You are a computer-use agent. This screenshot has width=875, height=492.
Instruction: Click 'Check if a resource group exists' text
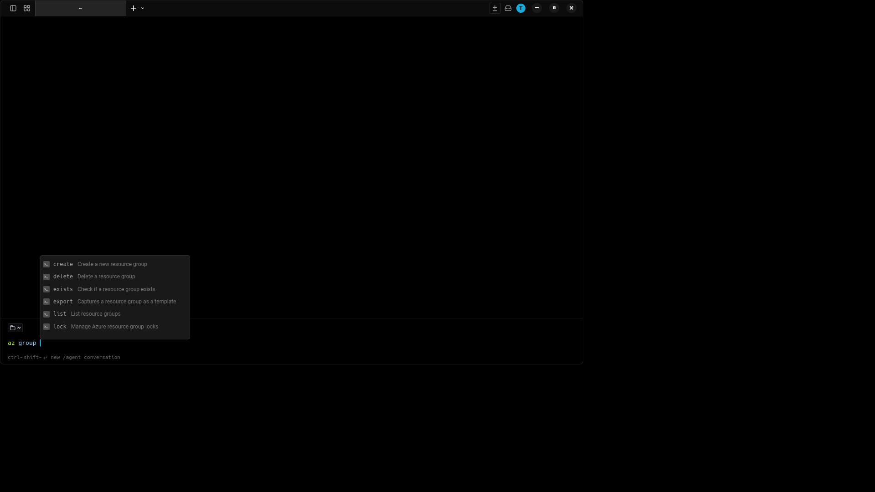(x=116, y=289)
